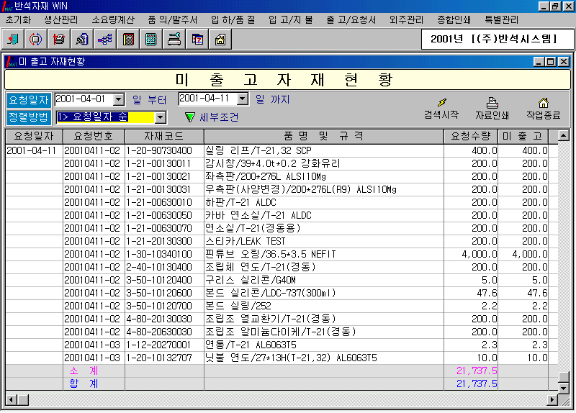Expand the 세부조건 detailed conditions
576x413 pixels.
coord(211,117)
